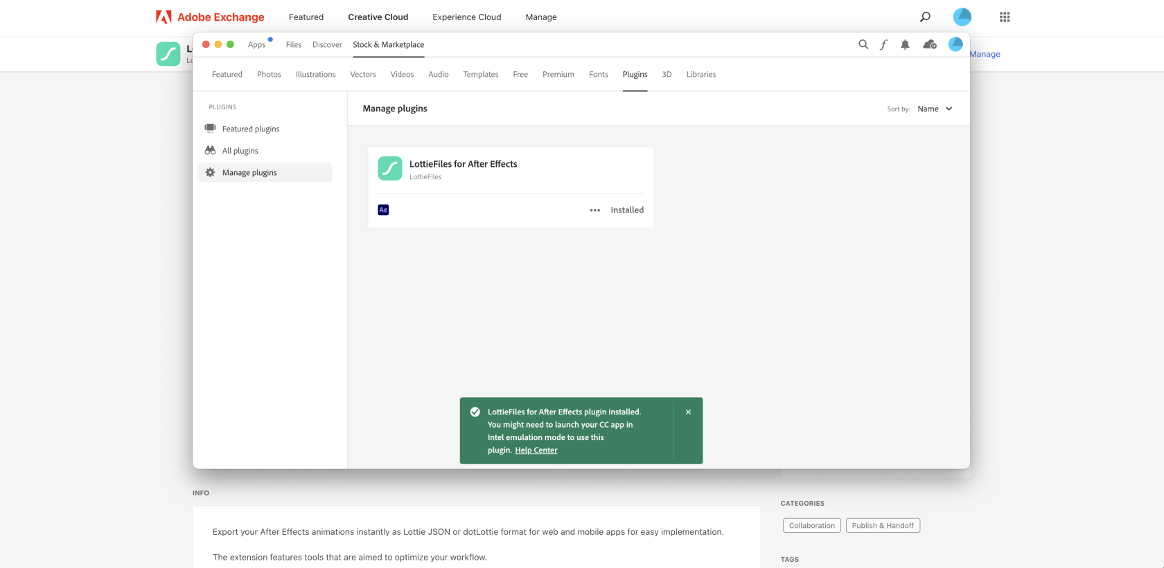Click the All plugins binoculars icon
This screenshot has height=568, width=1164.
pos(210,150)
